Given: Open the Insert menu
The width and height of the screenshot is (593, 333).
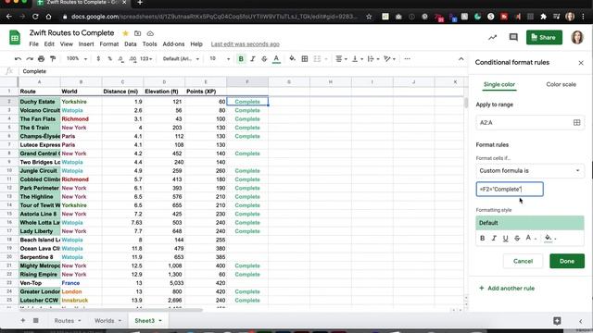Looking at the screenshot, I should [x=86, y=44].
